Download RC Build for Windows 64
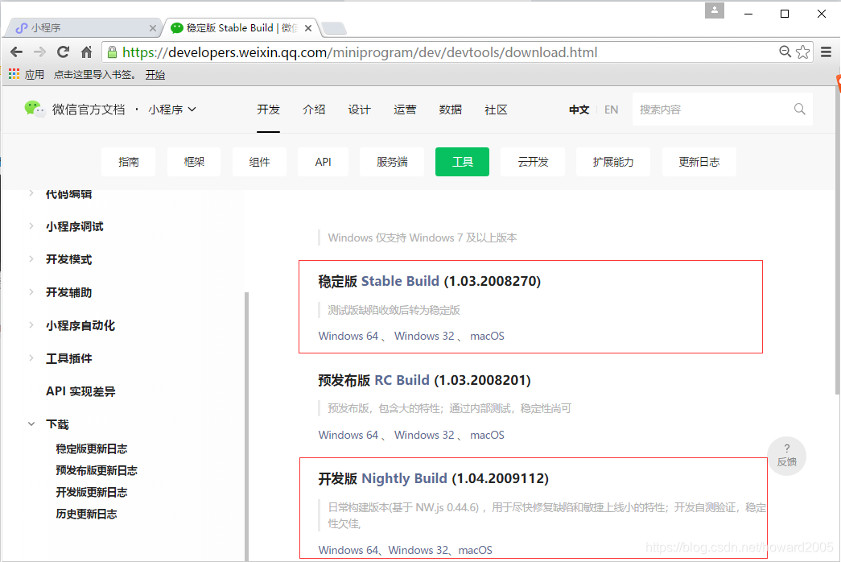This screenshot has height=562, width=841. pos(348,435)
